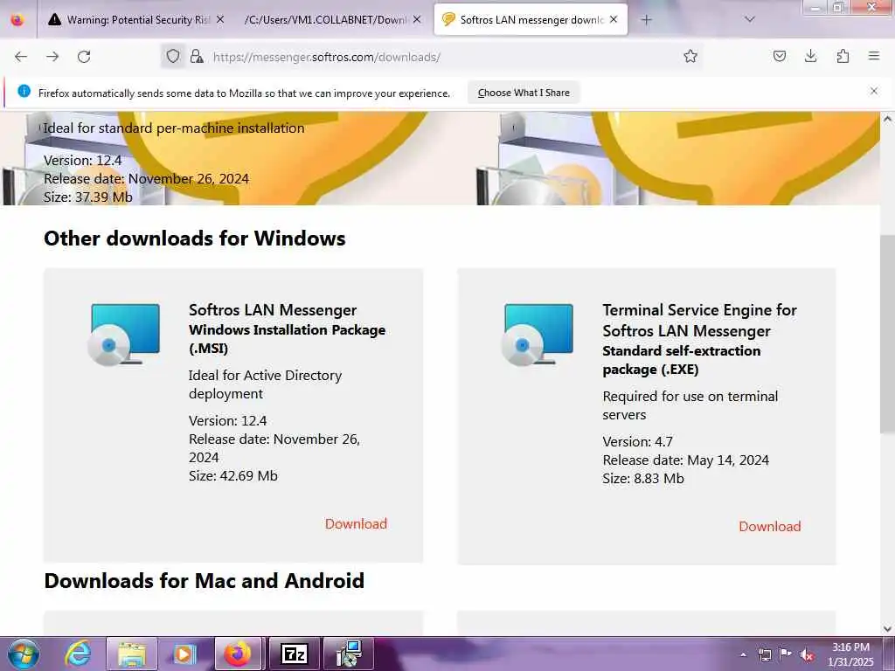The height and width of the screenshot is (671, 895).
Task: Close the Softros LAN messenger tab
Action: [x=614, y=20]
